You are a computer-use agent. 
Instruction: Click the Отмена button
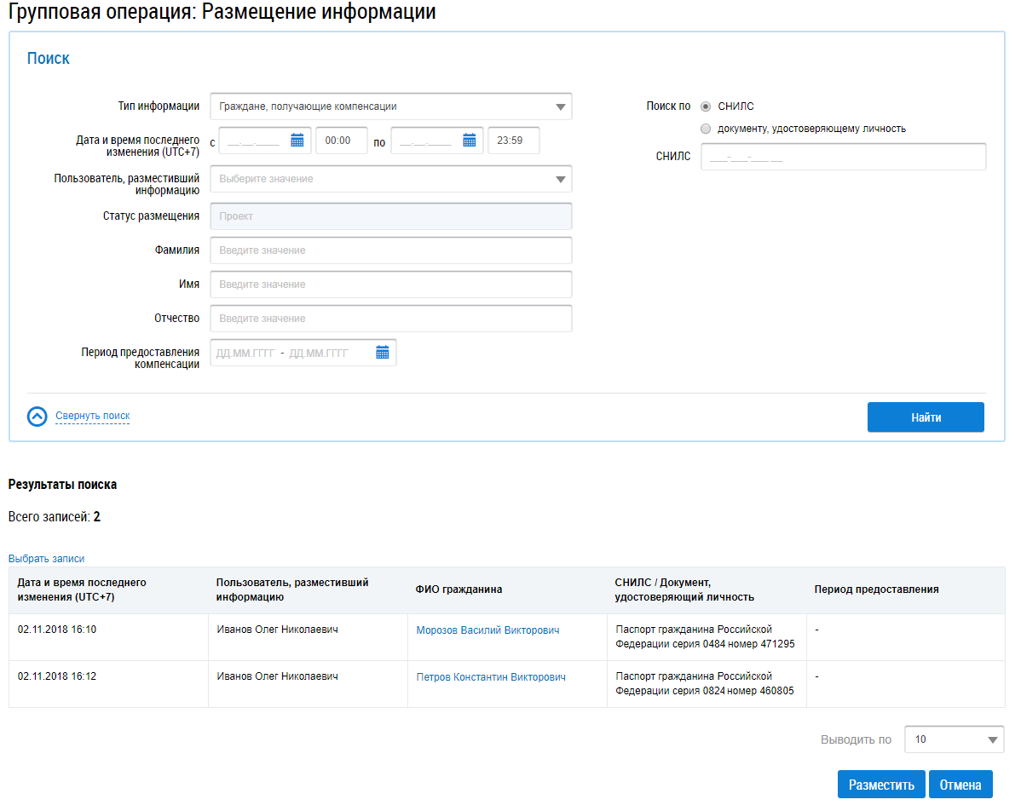pos(960,785)
